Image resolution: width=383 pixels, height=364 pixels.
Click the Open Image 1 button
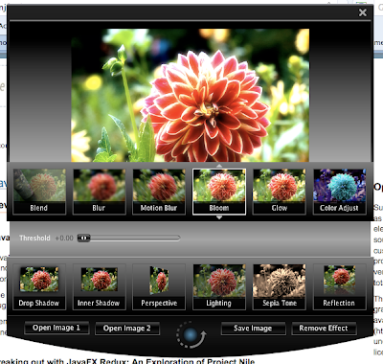56,328
